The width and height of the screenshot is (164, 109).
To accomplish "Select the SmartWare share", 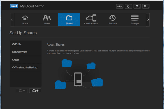I will (26, 52).
